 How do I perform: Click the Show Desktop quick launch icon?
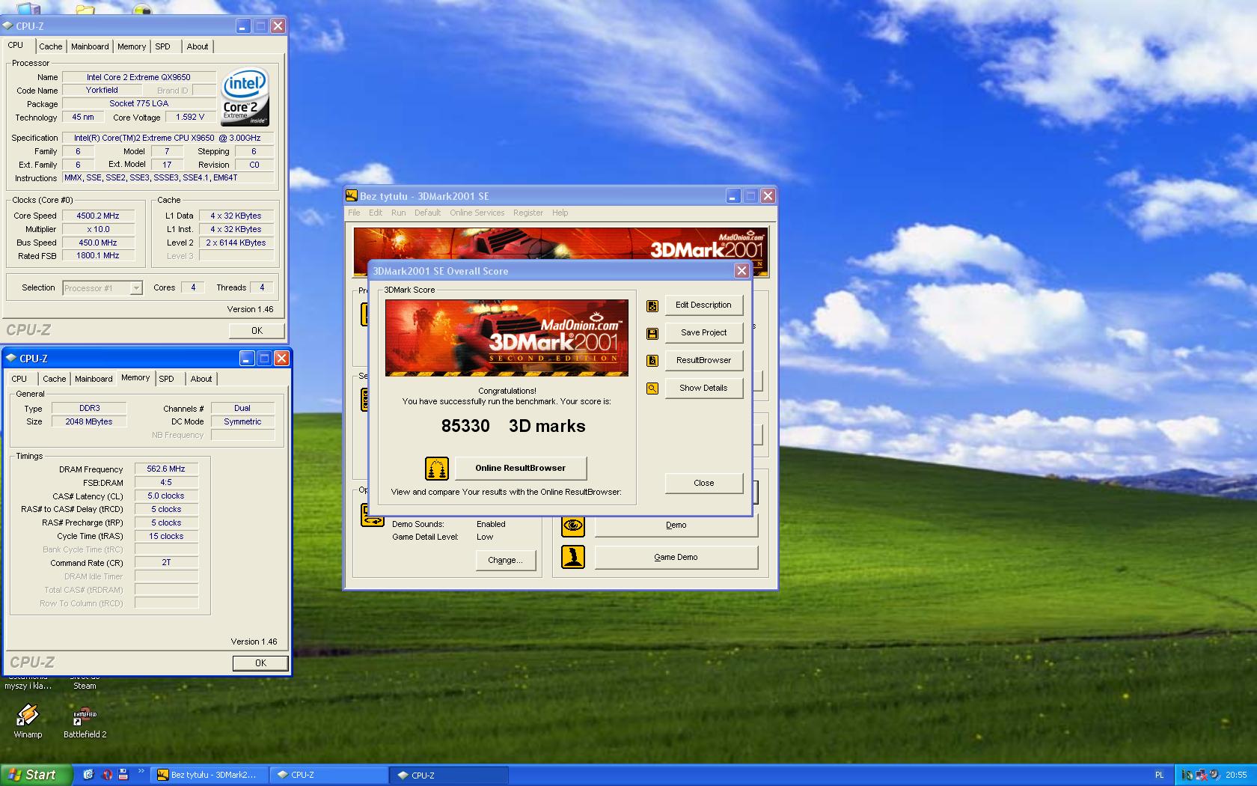pyautogui.click(x=88, y=775)
